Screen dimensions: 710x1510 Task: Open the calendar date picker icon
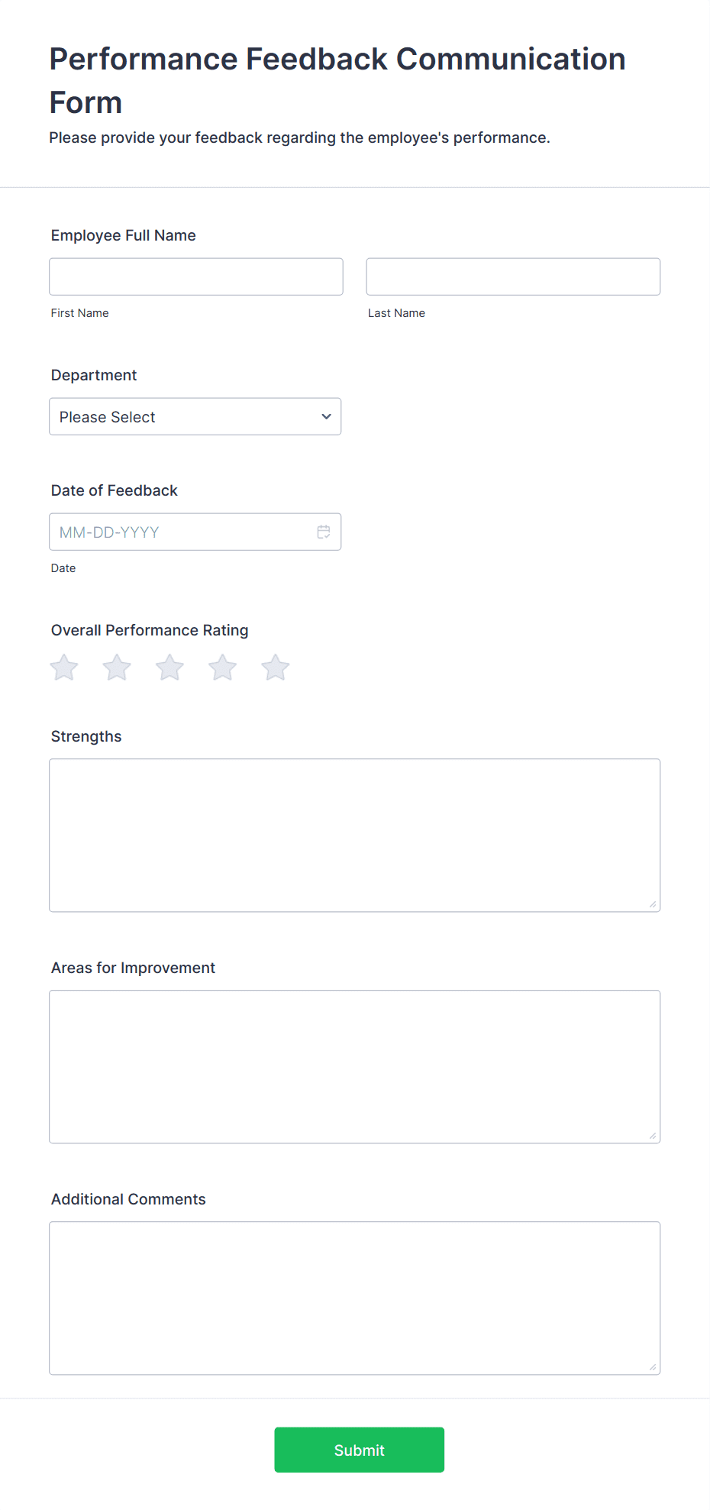(x=324, y=532)
